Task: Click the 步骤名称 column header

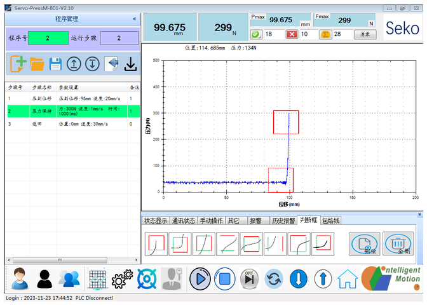Action: click(x=42, y=88)
